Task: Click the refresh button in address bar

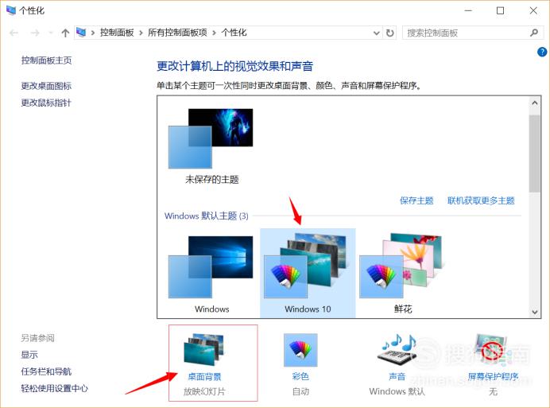Action: (x=389, y=33)
